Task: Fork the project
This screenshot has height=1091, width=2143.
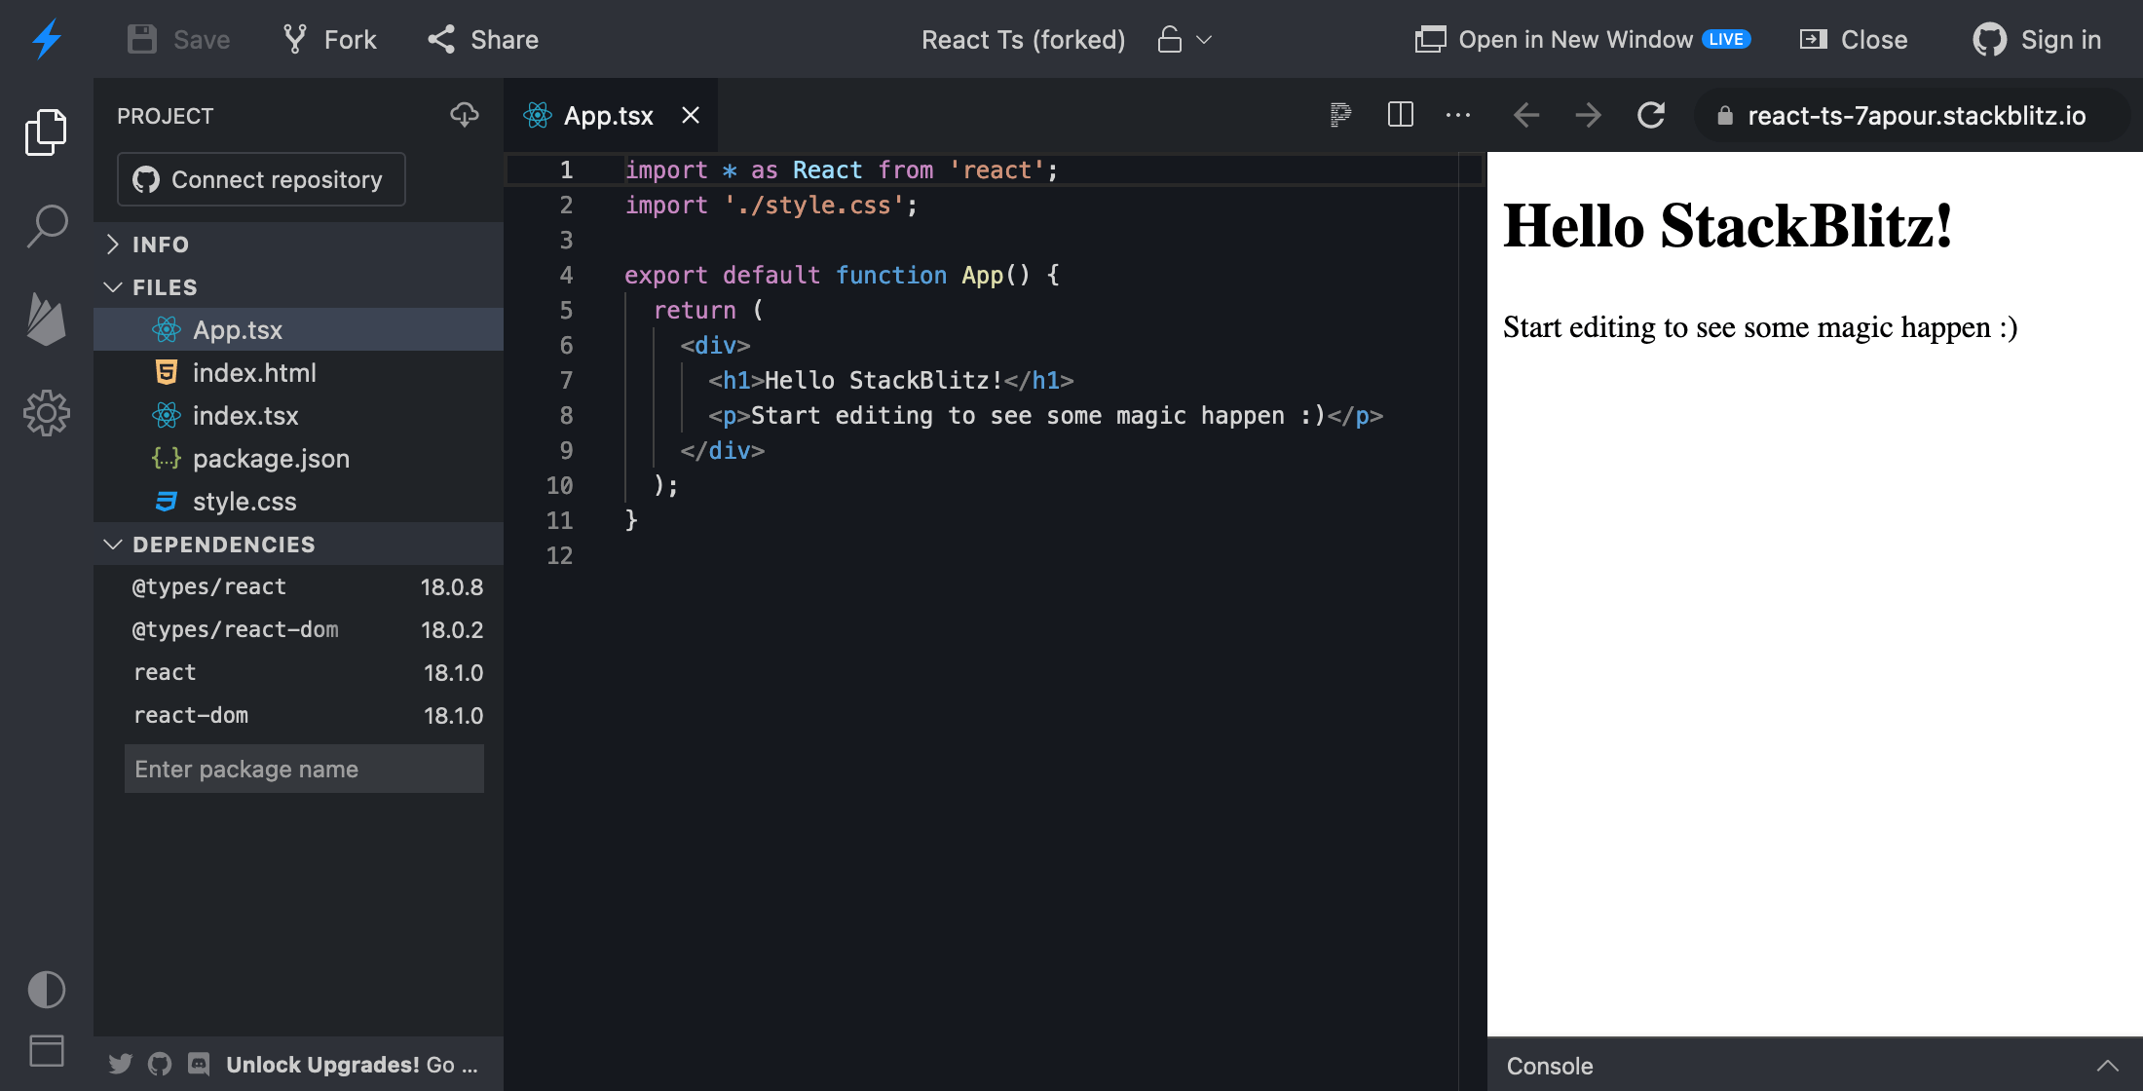Action: coord(328,39)
